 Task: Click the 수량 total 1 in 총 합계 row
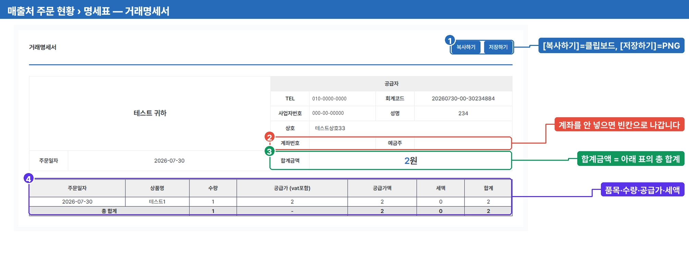pos(213,211)
